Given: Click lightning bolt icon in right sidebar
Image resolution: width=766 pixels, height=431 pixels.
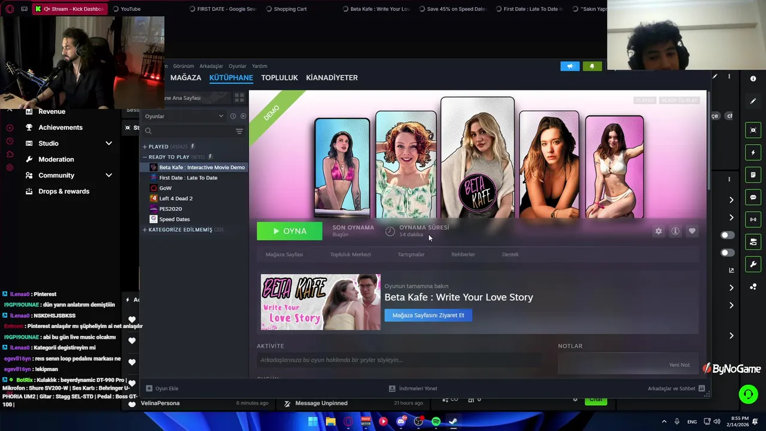Looking at the screenshot, I should pos(753,153).
